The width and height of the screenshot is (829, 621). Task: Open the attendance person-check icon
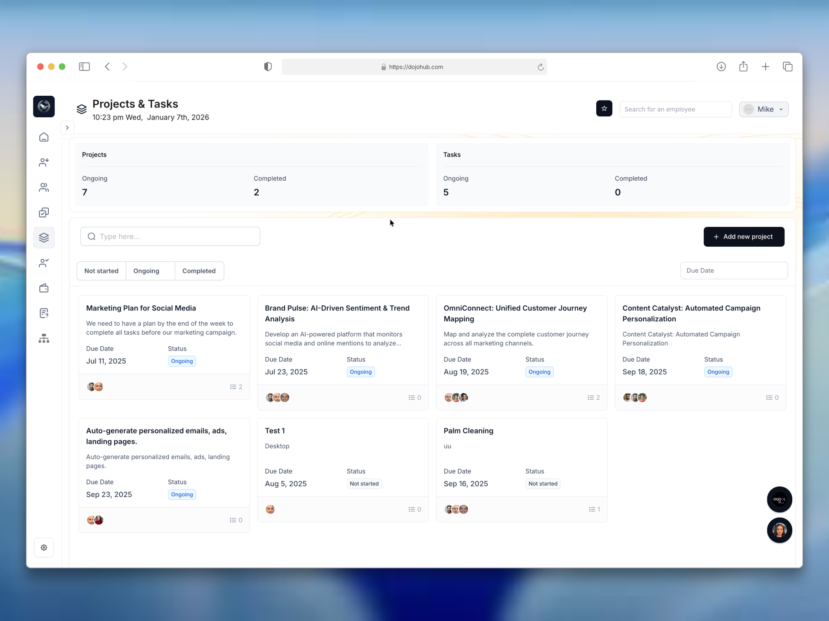pyautogui.click(x=44, y=263)
